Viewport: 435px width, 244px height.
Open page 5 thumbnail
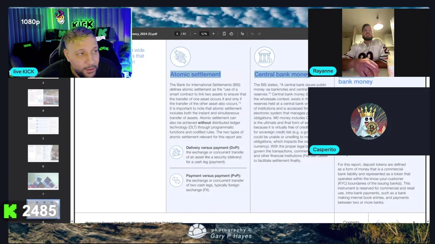[x=43, y=125]
